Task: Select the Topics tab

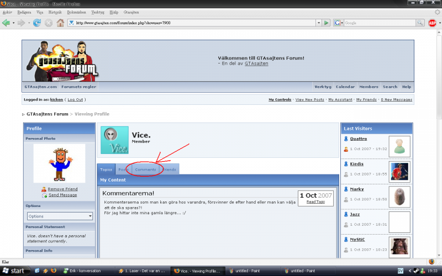Action: (x=106, y=169)
